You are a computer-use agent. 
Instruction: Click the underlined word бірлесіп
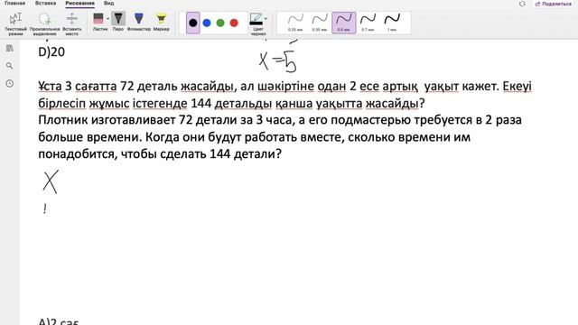click(62, 104)
